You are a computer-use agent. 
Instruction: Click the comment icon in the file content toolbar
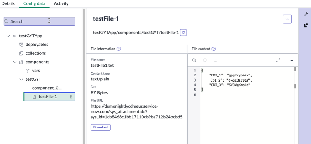[x=205, y=60]
